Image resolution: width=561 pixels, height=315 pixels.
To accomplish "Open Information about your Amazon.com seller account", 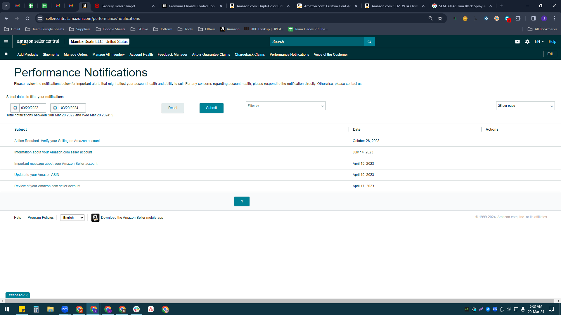I will [53, 152].
